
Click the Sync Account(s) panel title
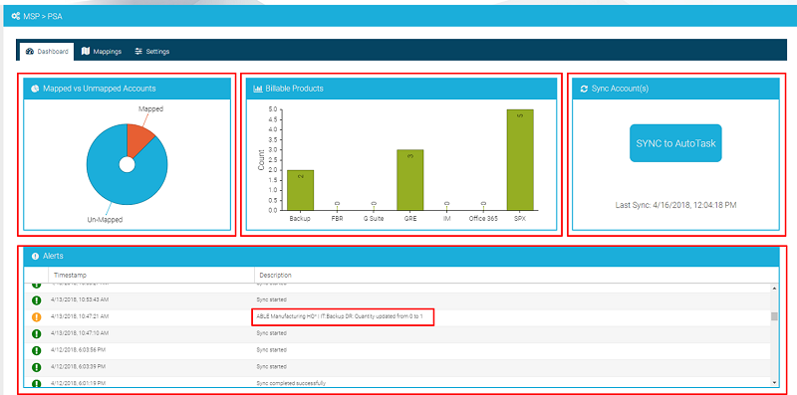[x=620, y=89]
